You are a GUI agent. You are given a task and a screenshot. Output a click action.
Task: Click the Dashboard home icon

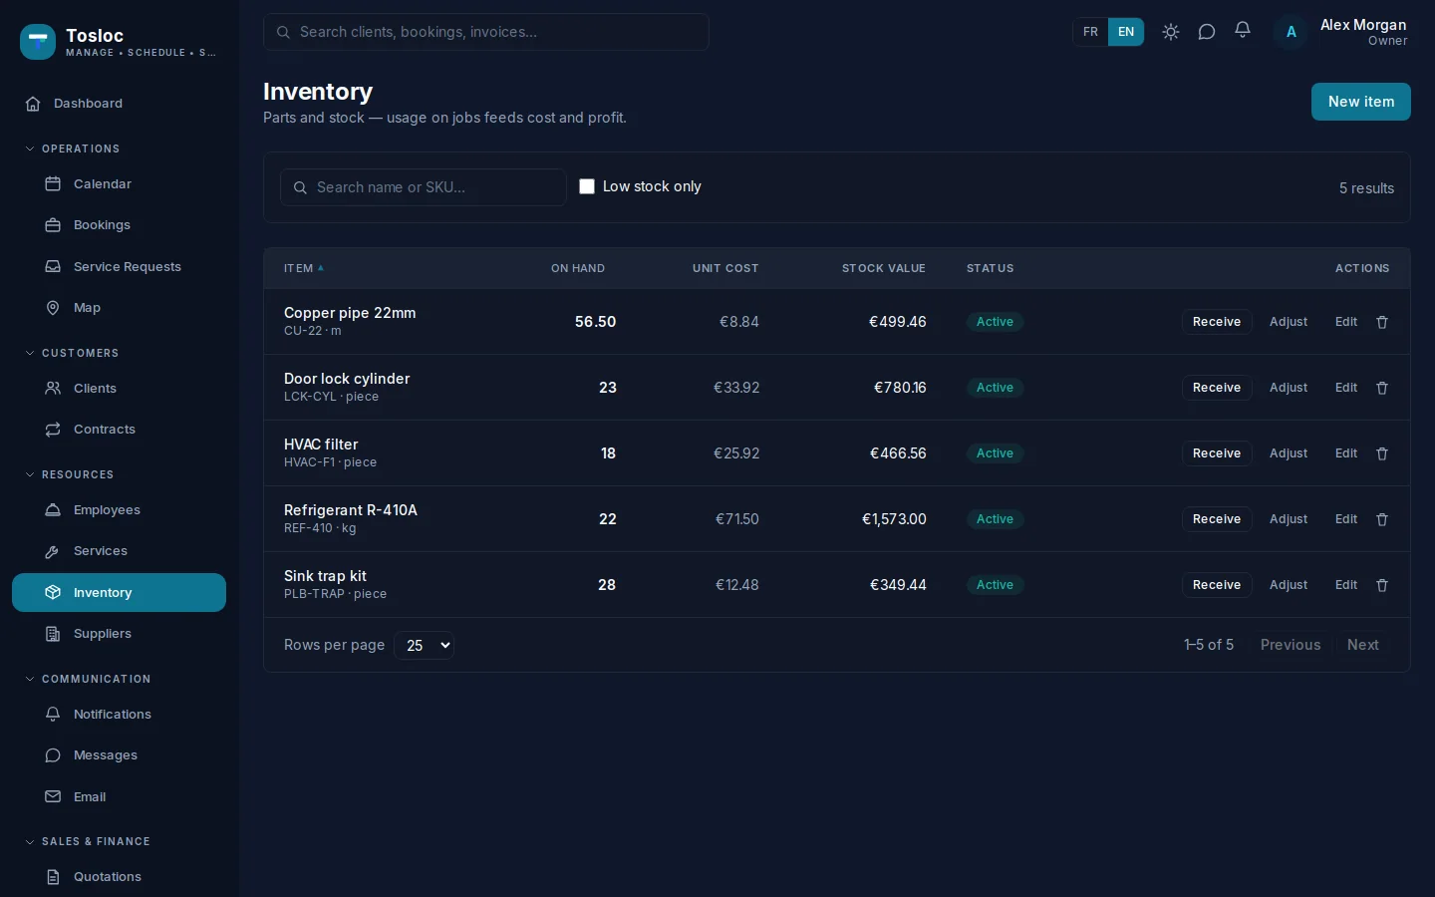pyautogui.click(x=33, y=104)
